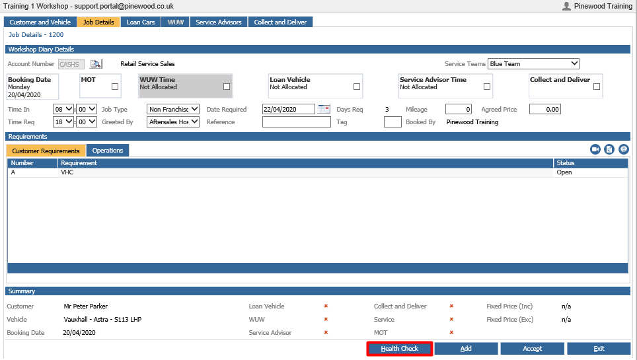Click the speech bubble message icon
637x360 pixels.
(x=624, y=149)
